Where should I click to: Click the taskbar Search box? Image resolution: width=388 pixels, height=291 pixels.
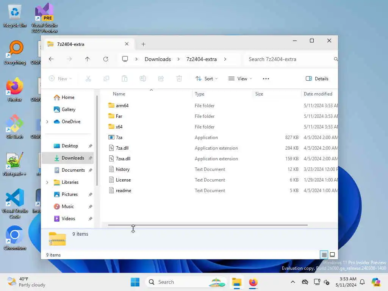[186, 282]
